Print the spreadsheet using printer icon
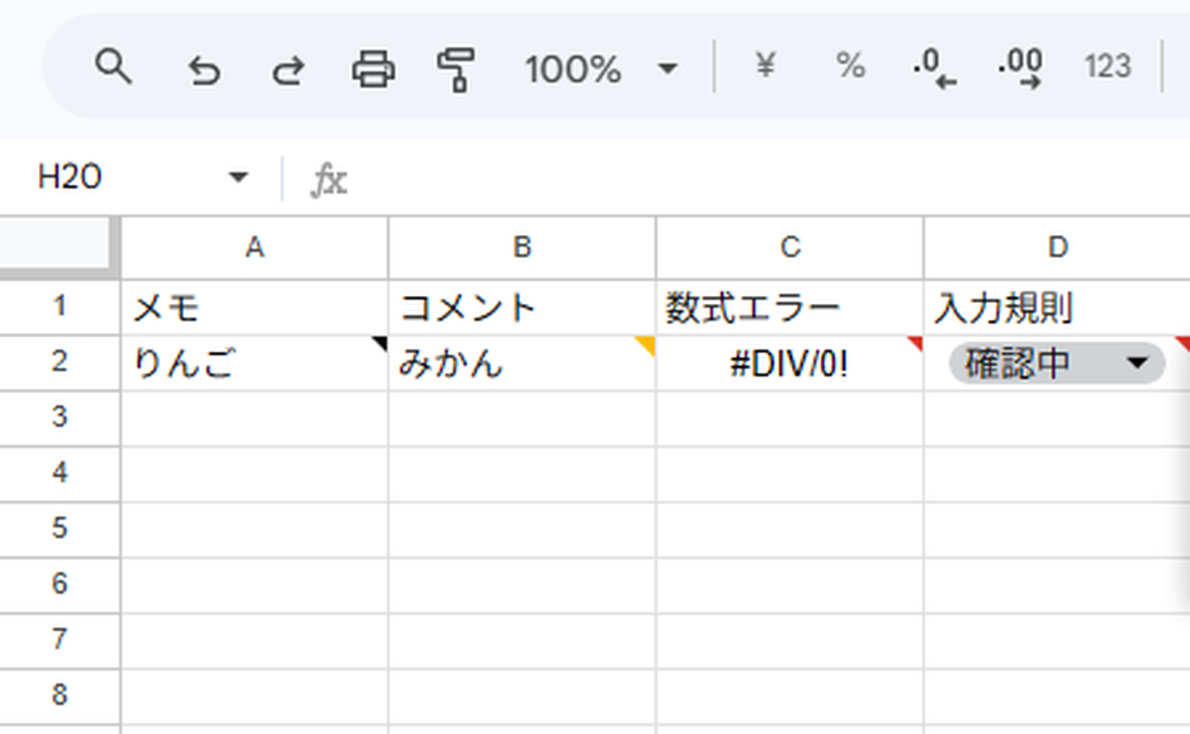 click(x=373, y=69)
